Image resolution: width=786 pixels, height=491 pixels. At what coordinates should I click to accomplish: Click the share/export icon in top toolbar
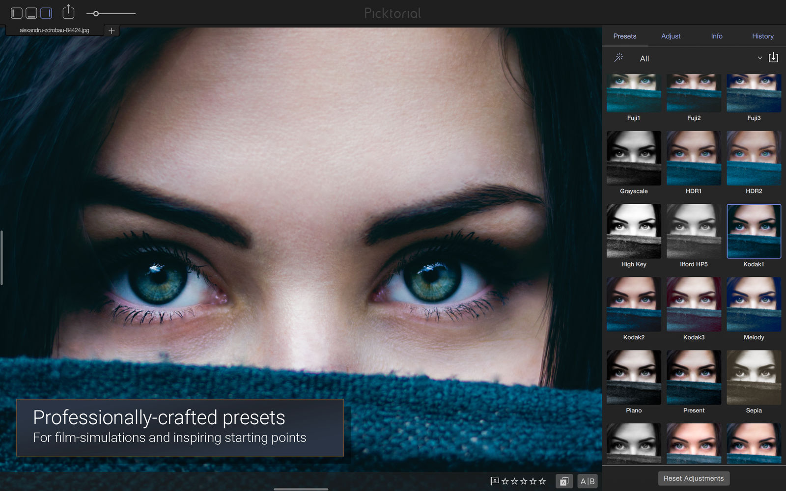pyautogui.click(x=68, y=12)
